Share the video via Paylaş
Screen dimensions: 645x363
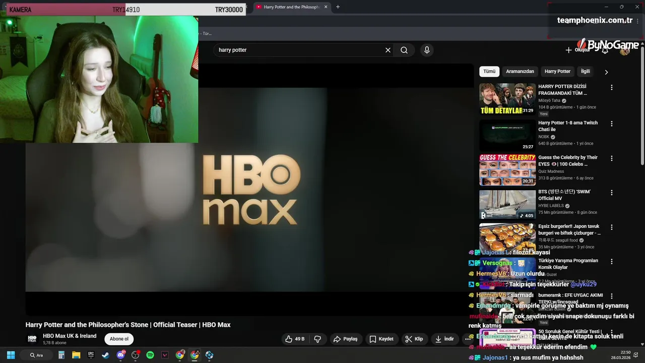(x=346, y=339)
